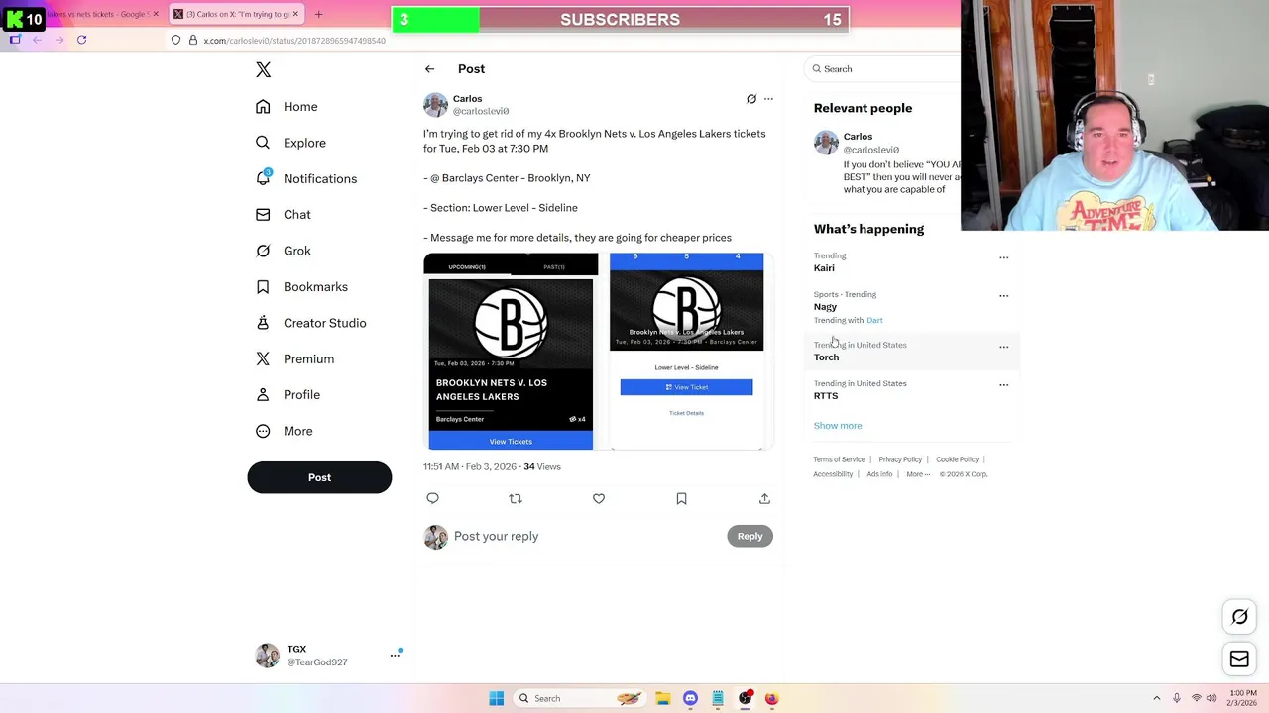Click the black Post button in the sidebar

click(x=319, y=477)
